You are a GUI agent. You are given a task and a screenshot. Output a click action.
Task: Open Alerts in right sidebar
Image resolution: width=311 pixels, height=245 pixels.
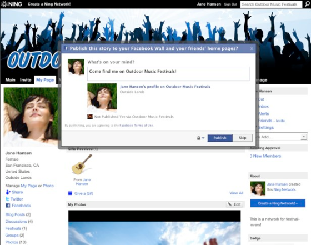[x=264, y=114]
